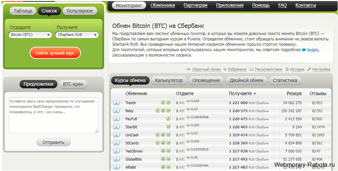
Task: Switch to Таблица view tab
Action: pos(23,11)
